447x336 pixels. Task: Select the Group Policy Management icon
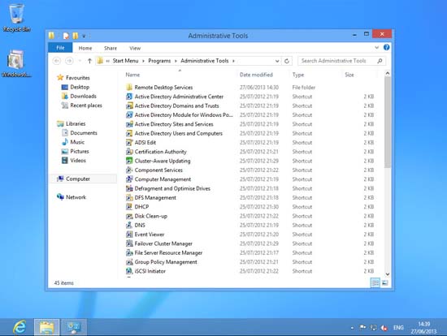(x=129, y=261)
